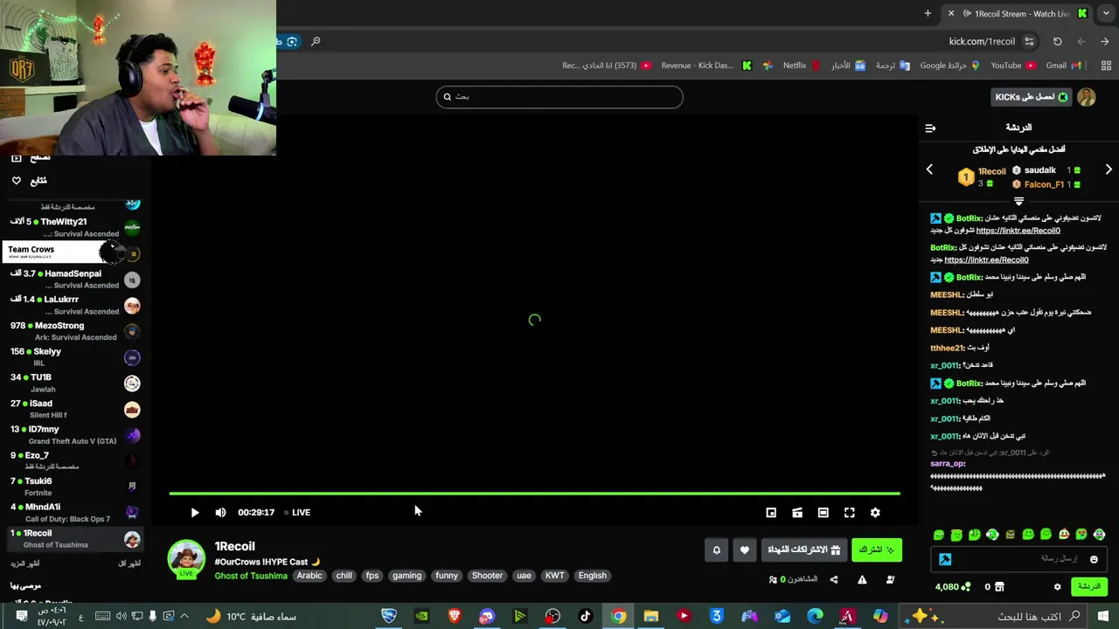This screenshot has height=629, width=1119.
Task: Click the green stream progress bar
Action: pos(534,494)
